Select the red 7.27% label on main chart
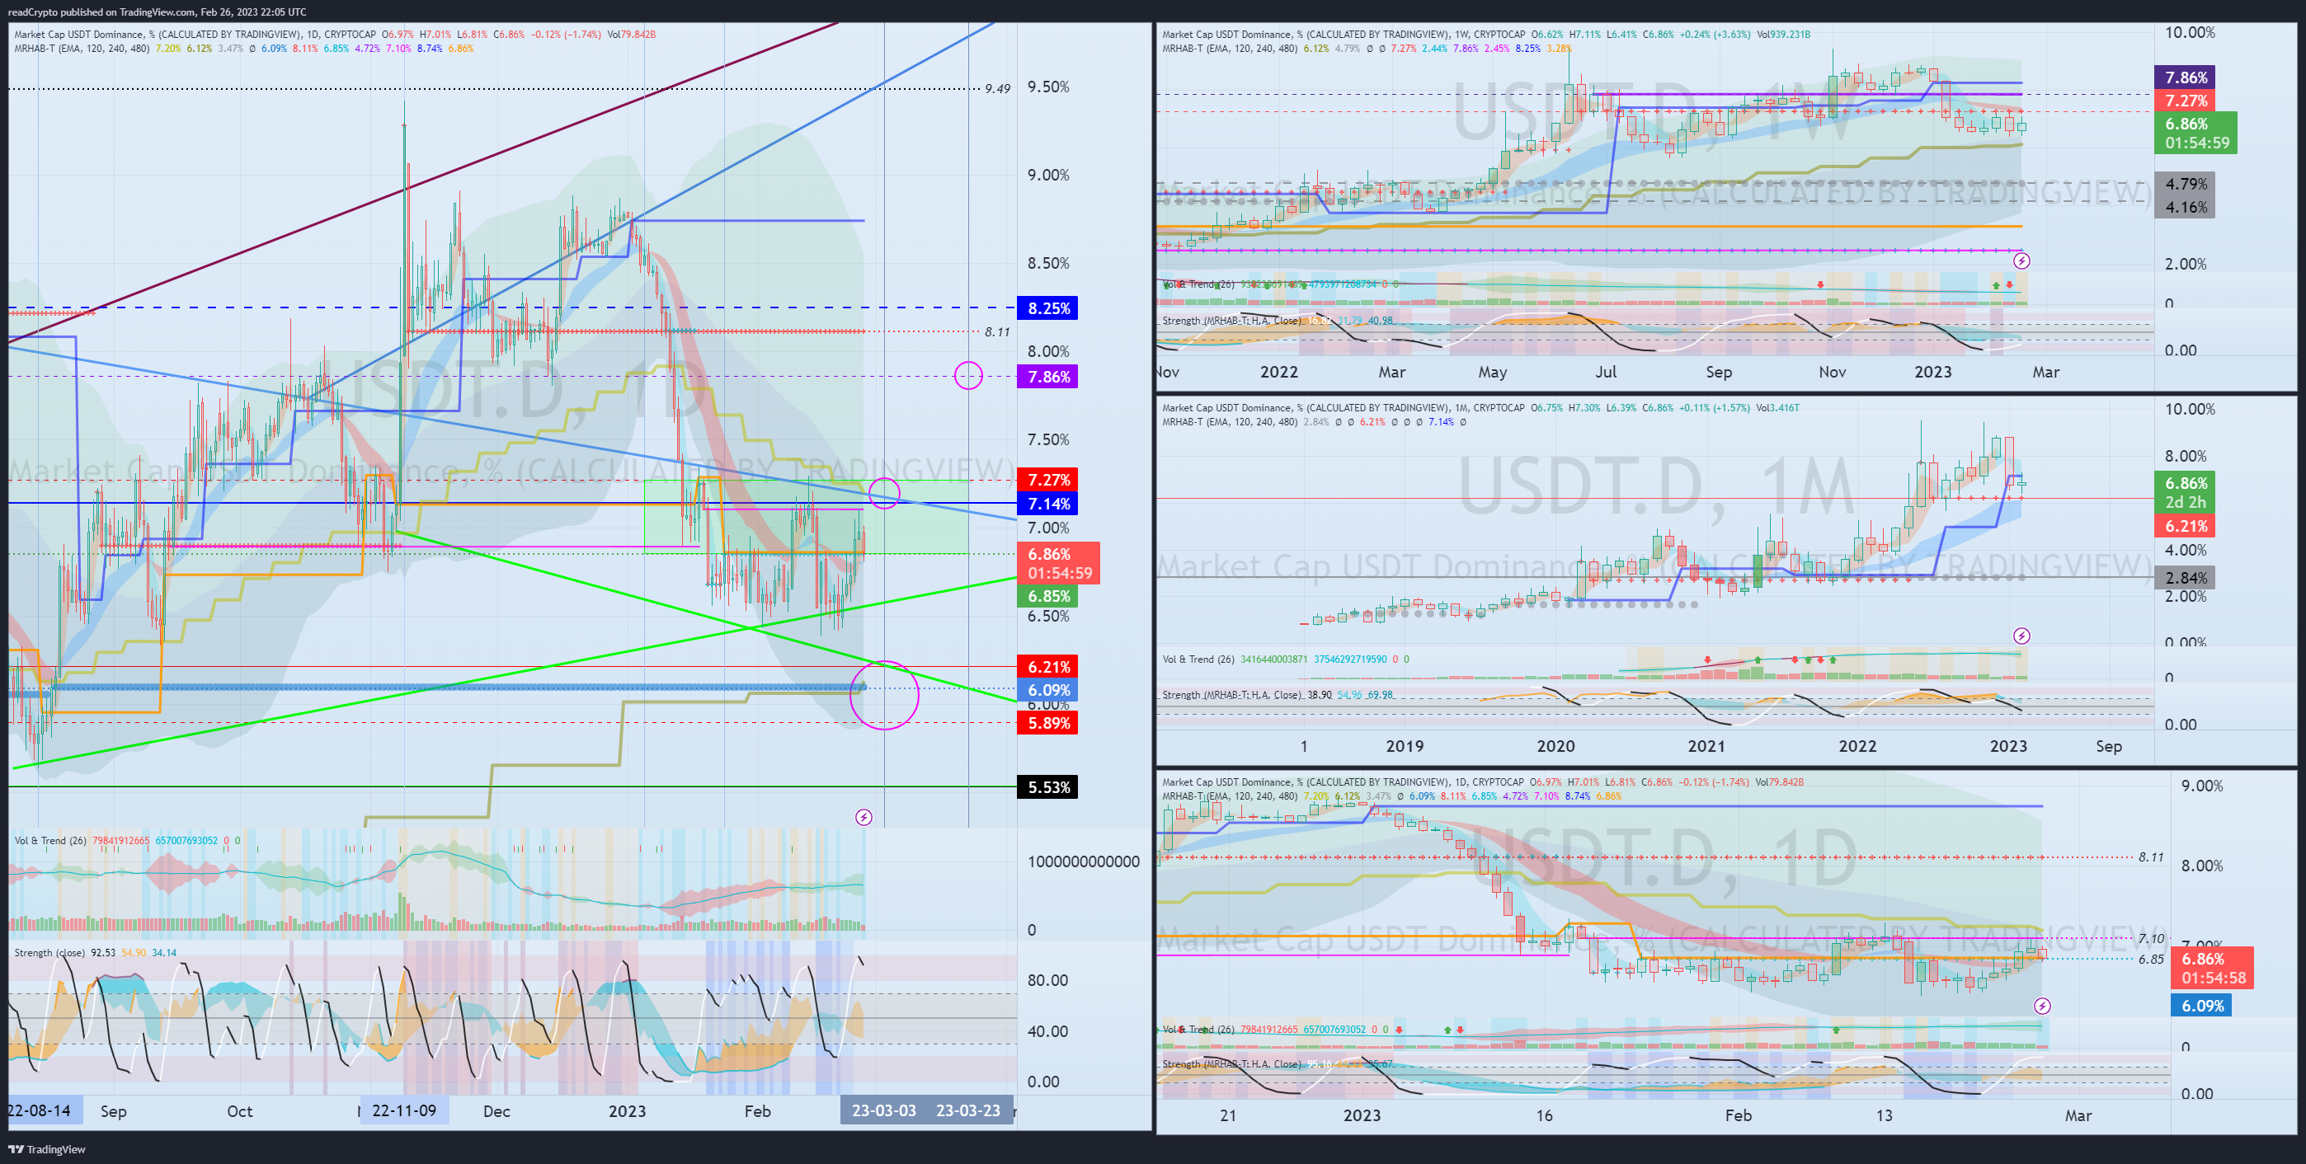Image resolution: width=2306 pixels, height=1164 pixels. (1048, 481)
